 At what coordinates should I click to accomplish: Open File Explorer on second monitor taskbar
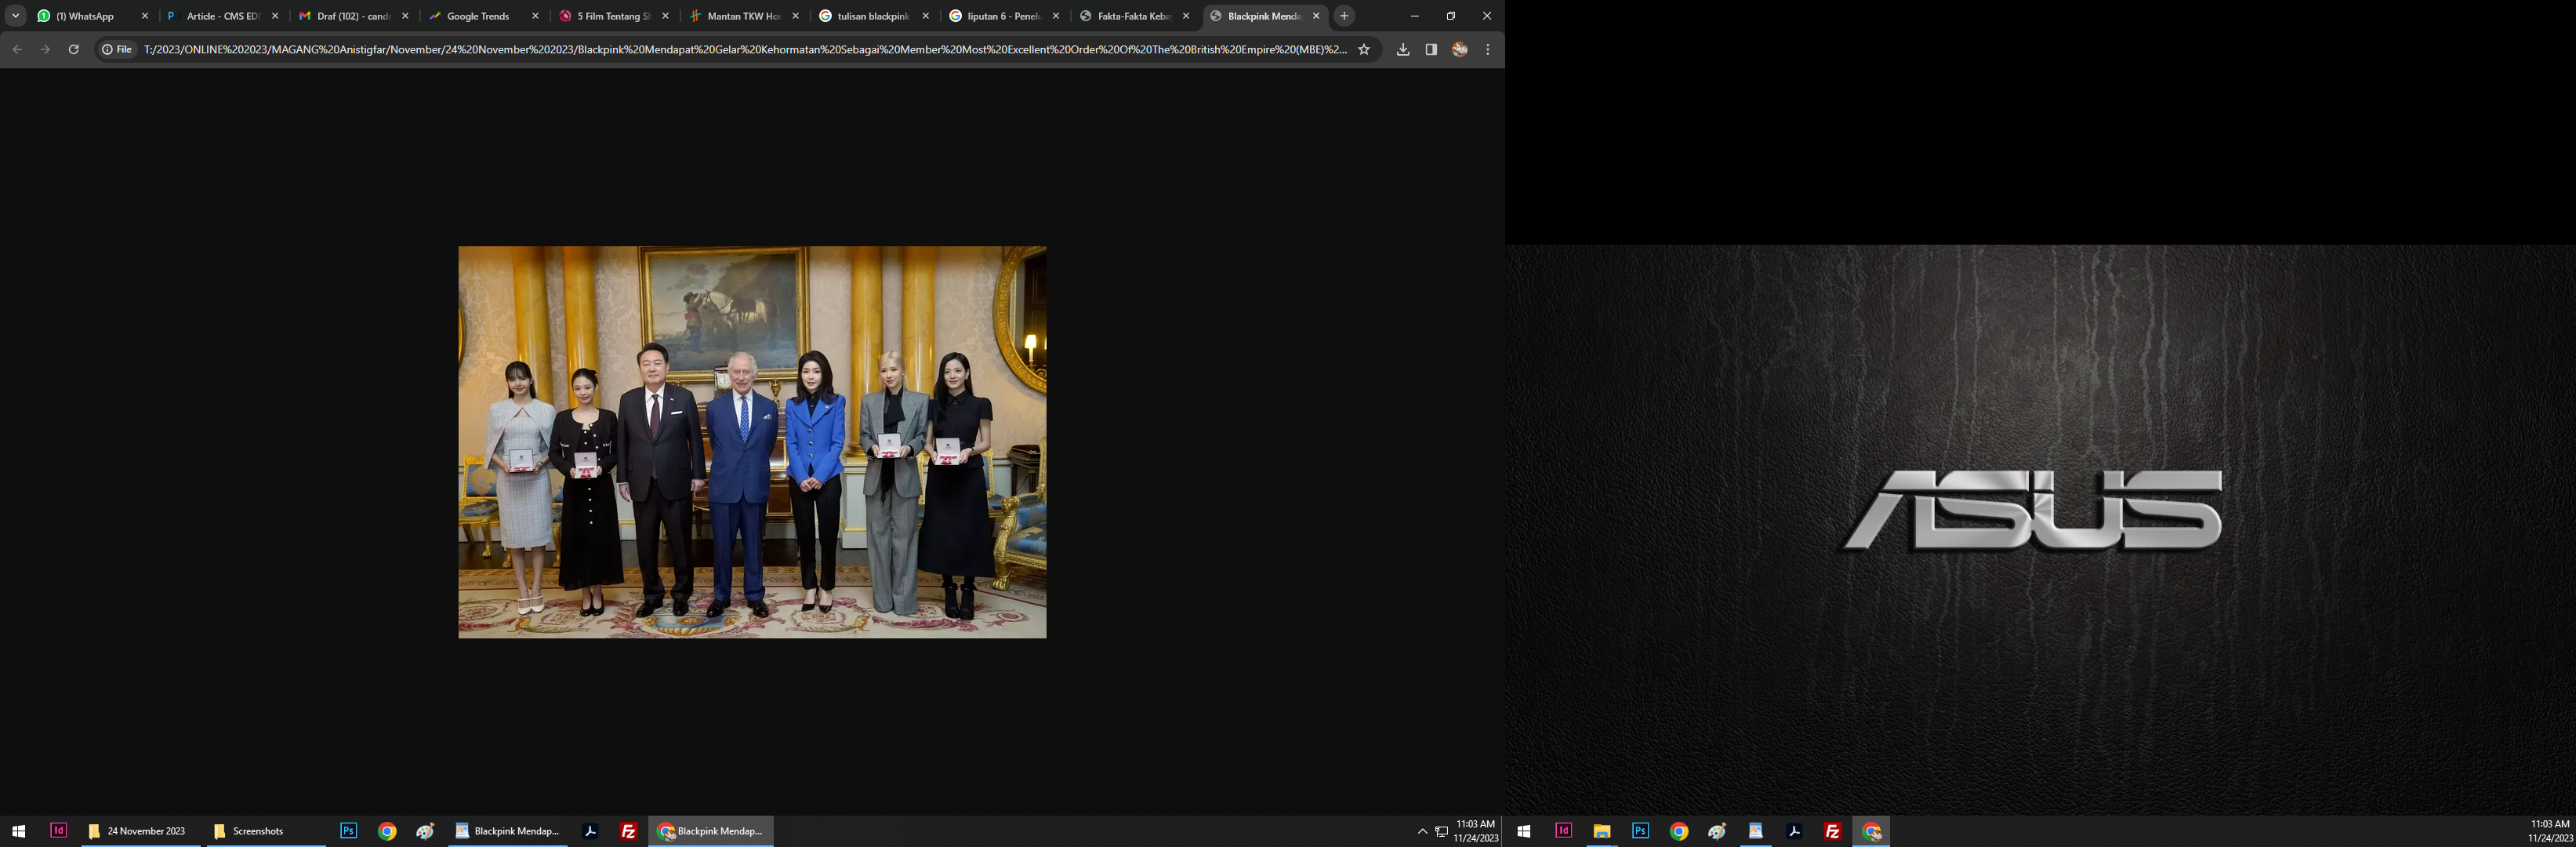click(x=1601, y=831)
